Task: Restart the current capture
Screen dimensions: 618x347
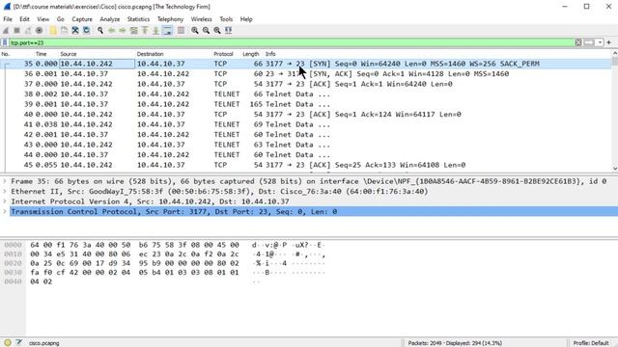Action: [x=28, y=30]
